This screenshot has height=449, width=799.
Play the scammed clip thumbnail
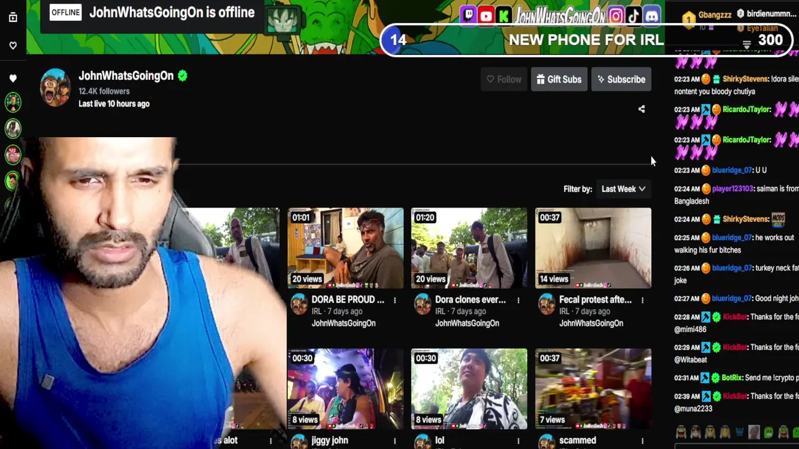(593, 389)
